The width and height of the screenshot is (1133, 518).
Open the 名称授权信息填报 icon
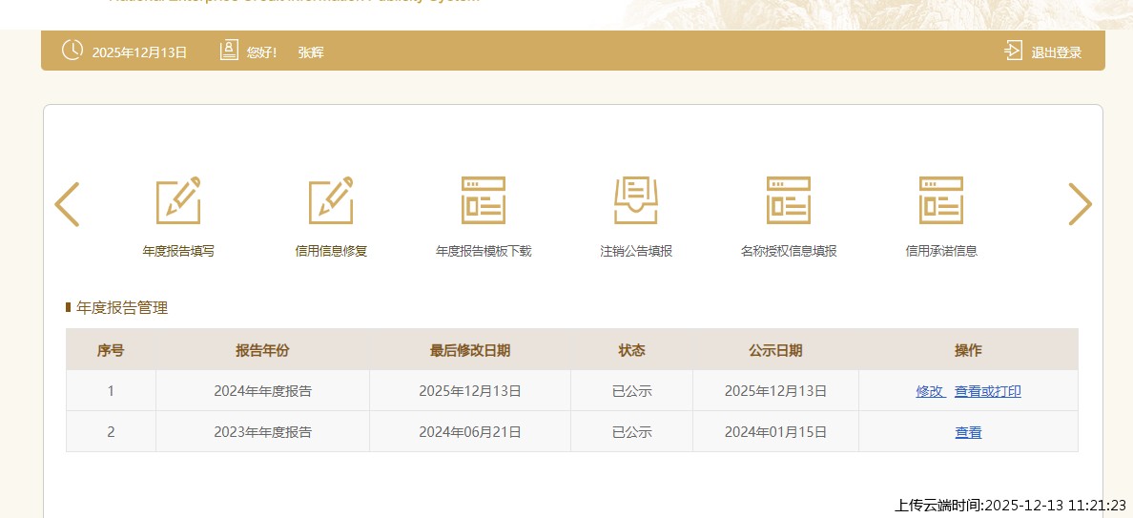(x=789, y=201)
